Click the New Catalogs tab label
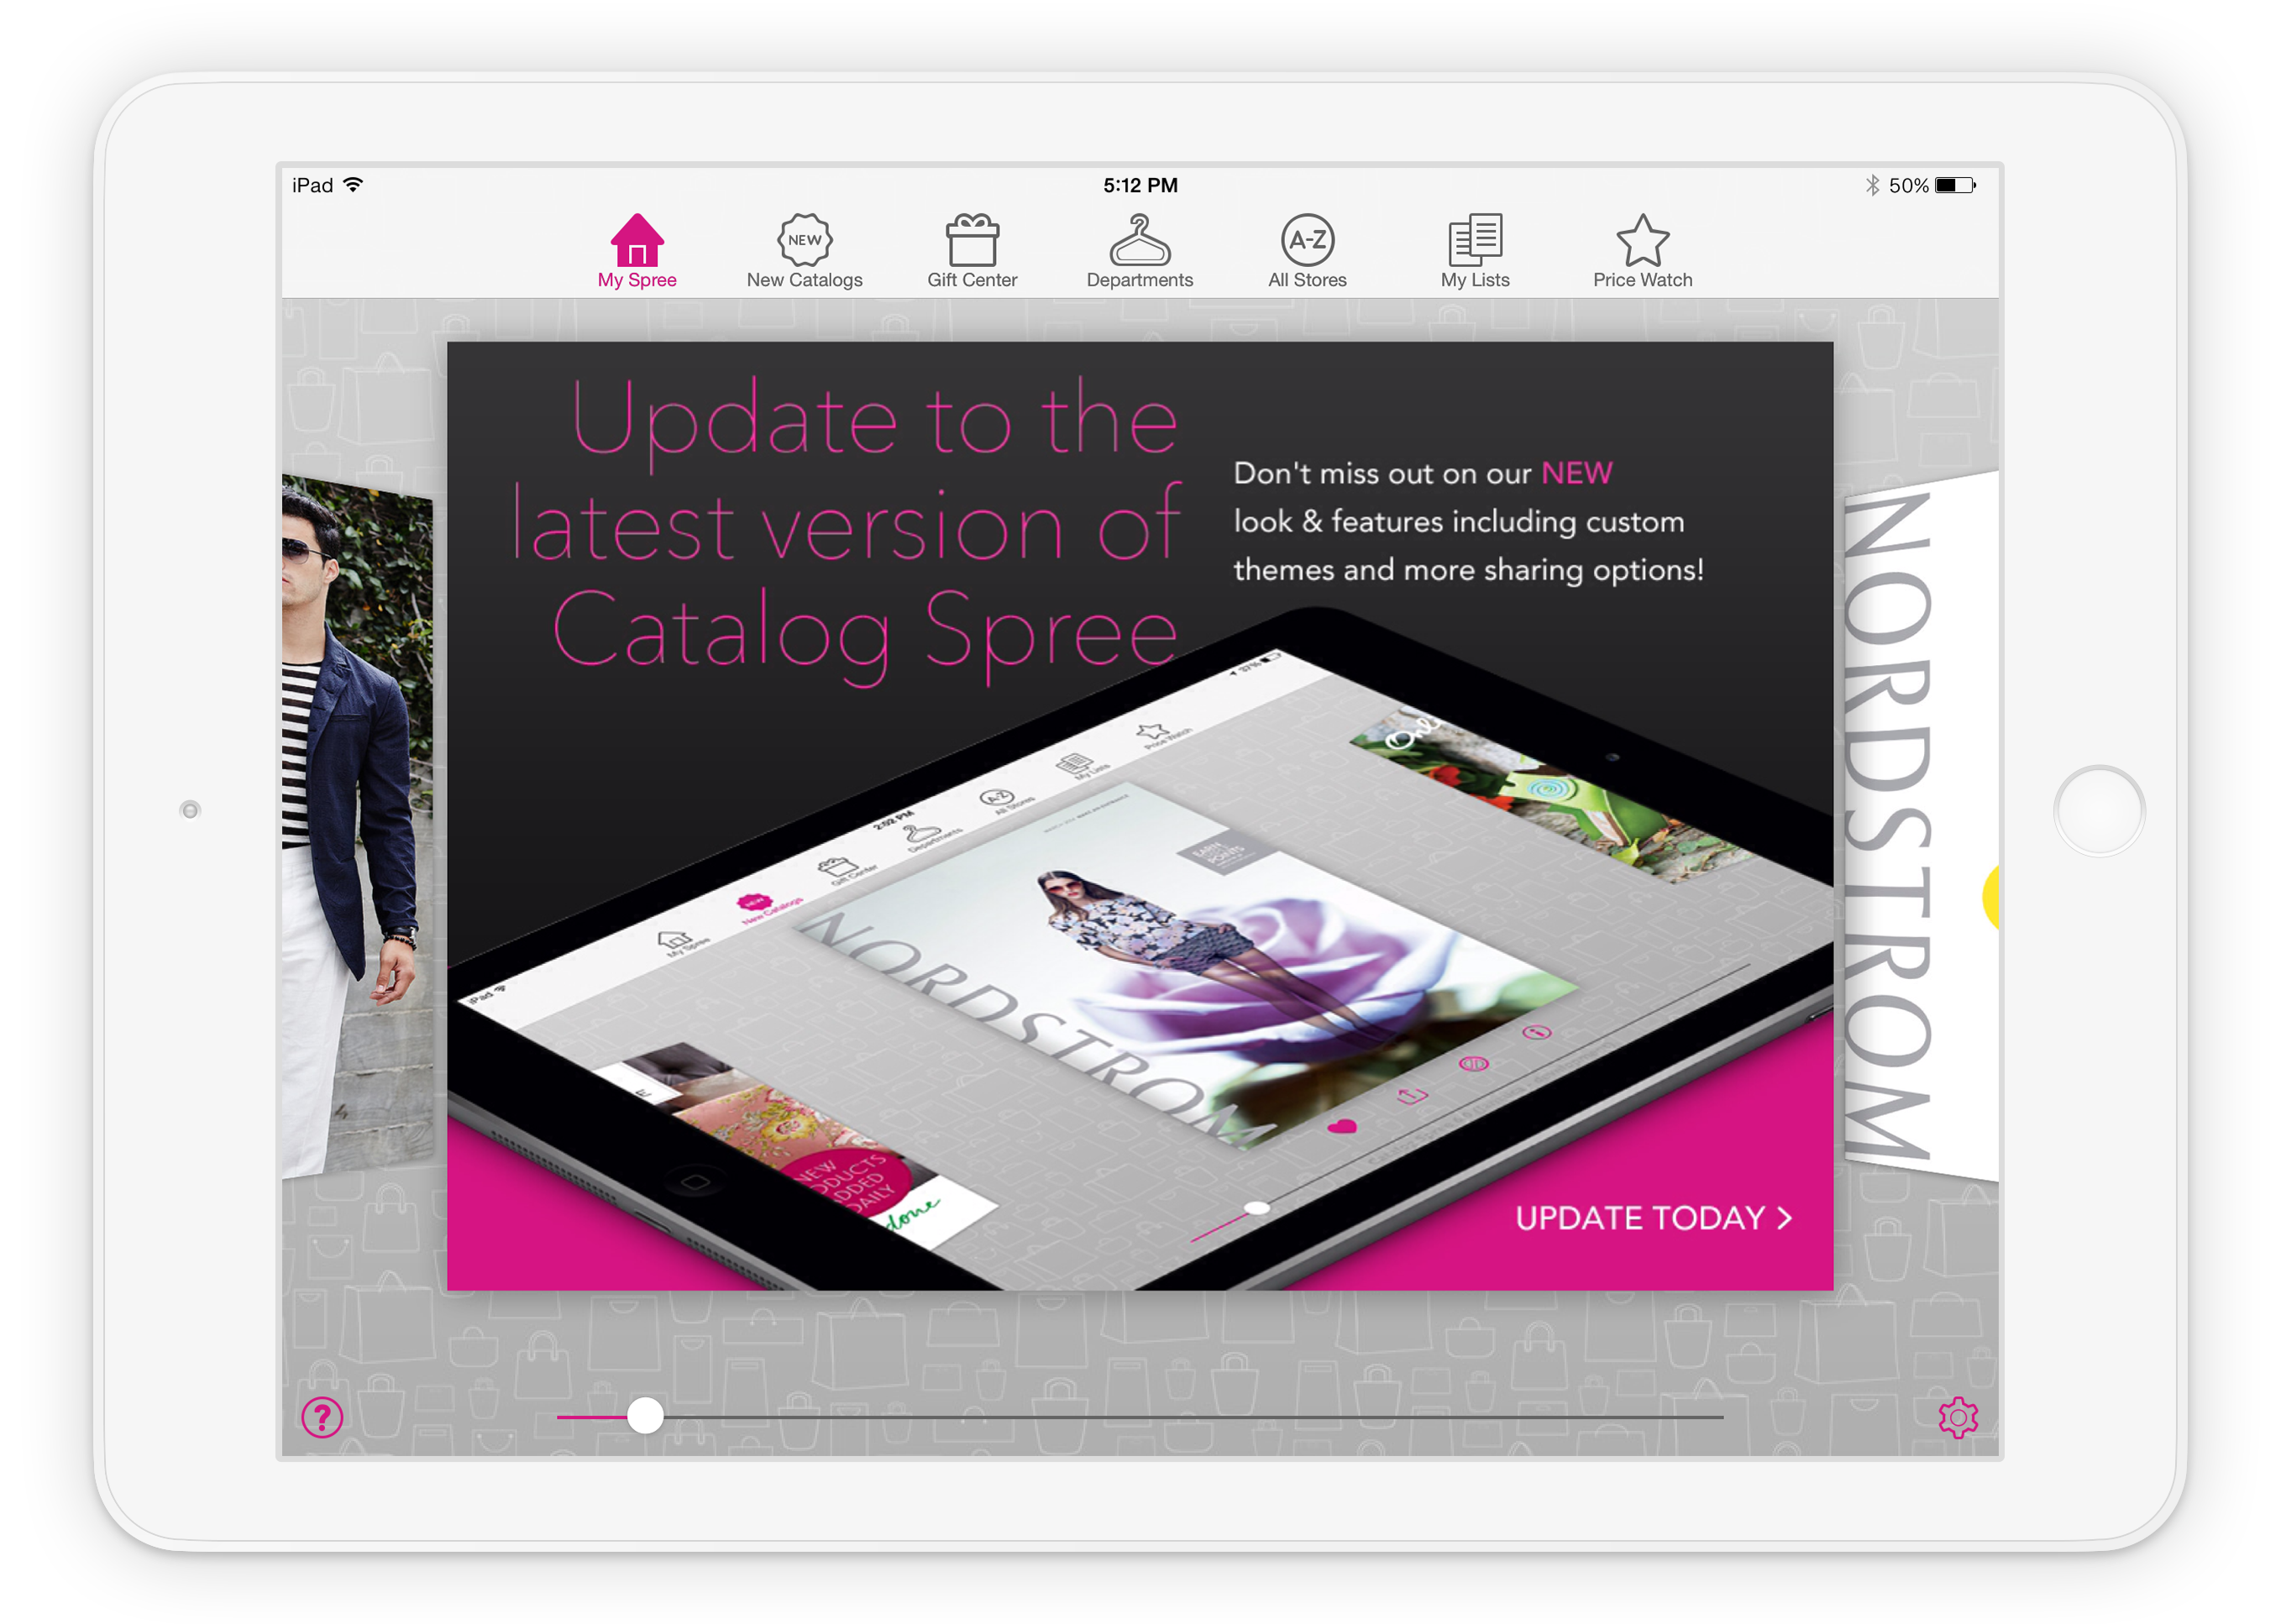Screen dimensions: 2281x1624 (804, 281)
